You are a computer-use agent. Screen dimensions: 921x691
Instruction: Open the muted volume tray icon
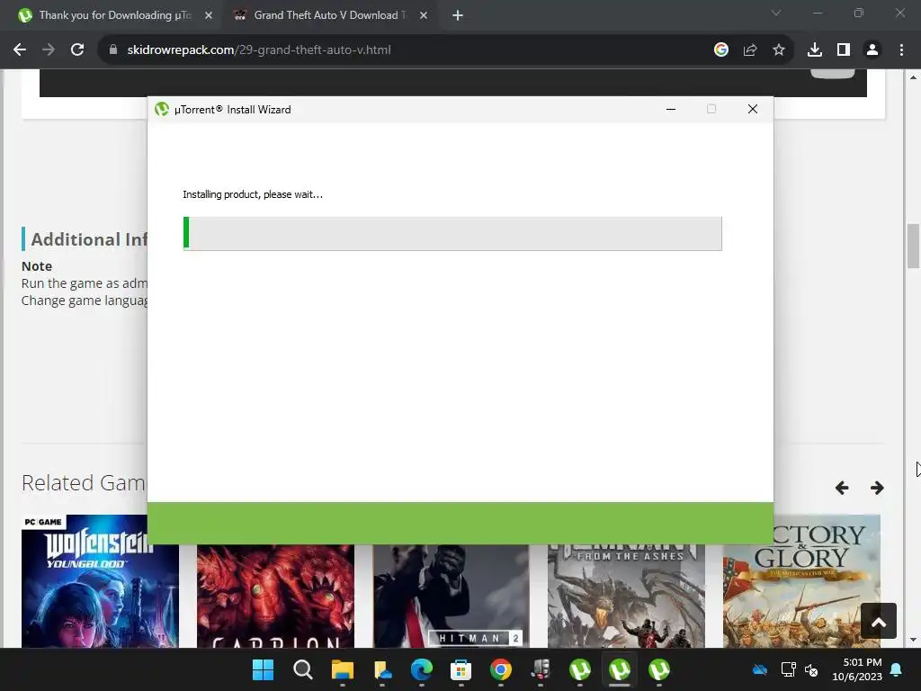click(x=811, y=669)
